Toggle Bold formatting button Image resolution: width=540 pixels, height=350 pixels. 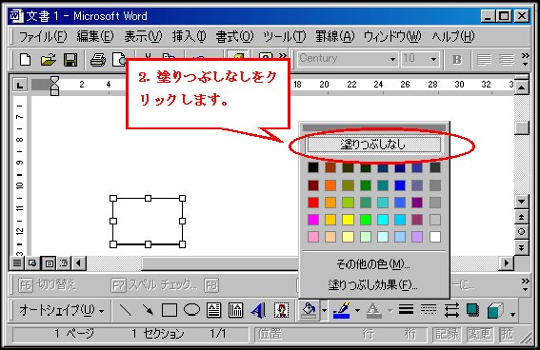(x=456, y=60)
